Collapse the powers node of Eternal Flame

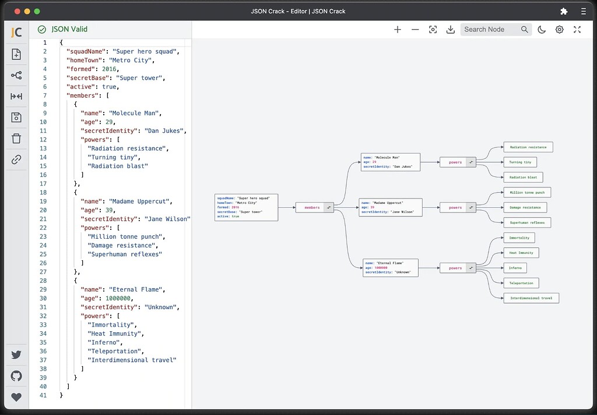click(471, 268)
